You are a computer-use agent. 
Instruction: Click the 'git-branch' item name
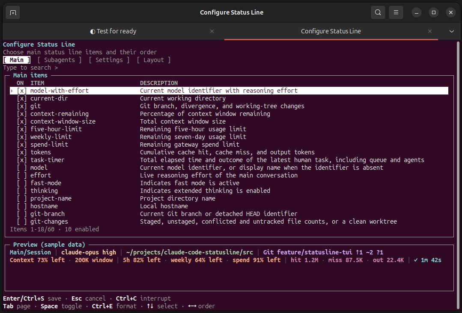[48, 214]
